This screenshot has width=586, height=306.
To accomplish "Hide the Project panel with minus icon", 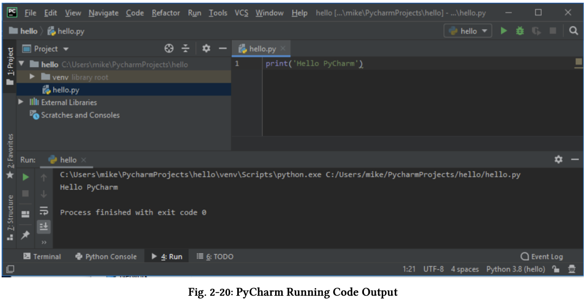I will (223, 48).
